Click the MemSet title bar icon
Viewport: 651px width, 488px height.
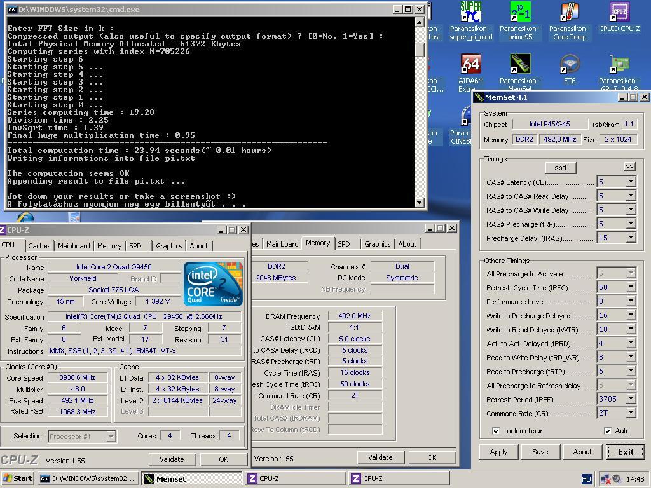pos(479,97)
